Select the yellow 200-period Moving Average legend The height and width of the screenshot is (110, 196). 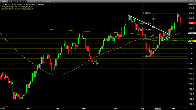[17, 9]
